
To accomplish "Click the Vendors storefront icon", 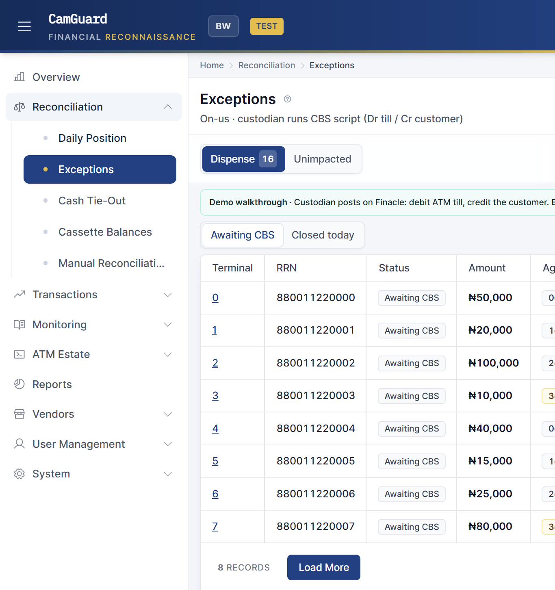I will [x=20, y=414].
